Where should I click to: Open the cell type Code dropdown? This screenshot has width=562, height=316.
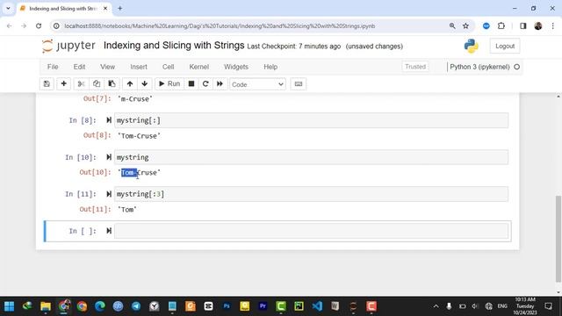[257, 84]
